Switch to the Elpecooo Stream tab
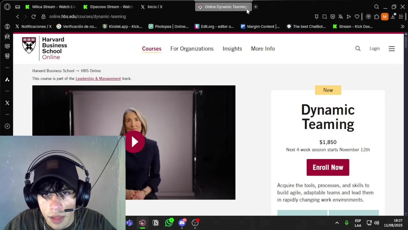The width and height of the screenshot is (408, 230). tap(108, 7)
